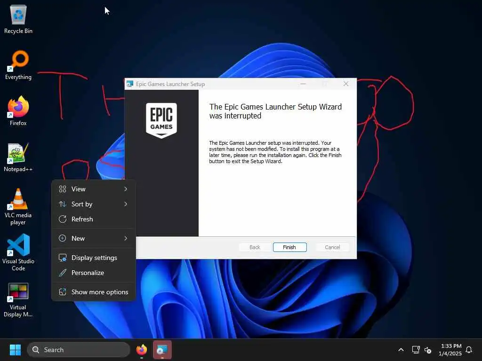Click the muted volume tray icon
Viewport: 482px width, 361px height.
(x=427, y=350)
